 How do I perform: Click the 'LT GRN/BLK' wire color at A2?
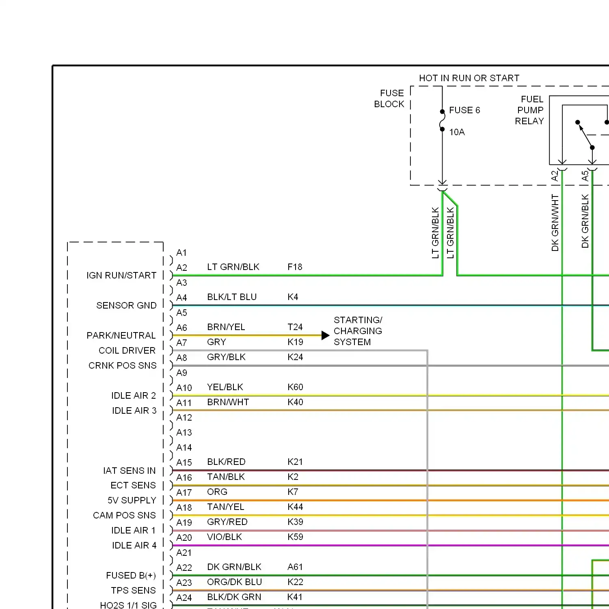click(x=233, y=267)
